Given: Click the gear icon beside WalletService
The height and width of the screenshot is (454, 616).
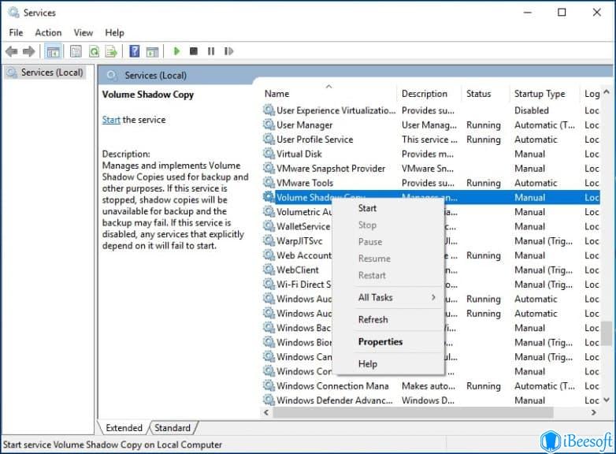Looking at the screenshot, I should pyautogui.click(x=269, y=226).
